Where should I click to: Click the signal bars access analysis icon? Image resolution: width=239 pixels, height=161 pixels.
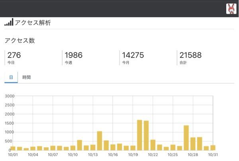coord(9,22)
